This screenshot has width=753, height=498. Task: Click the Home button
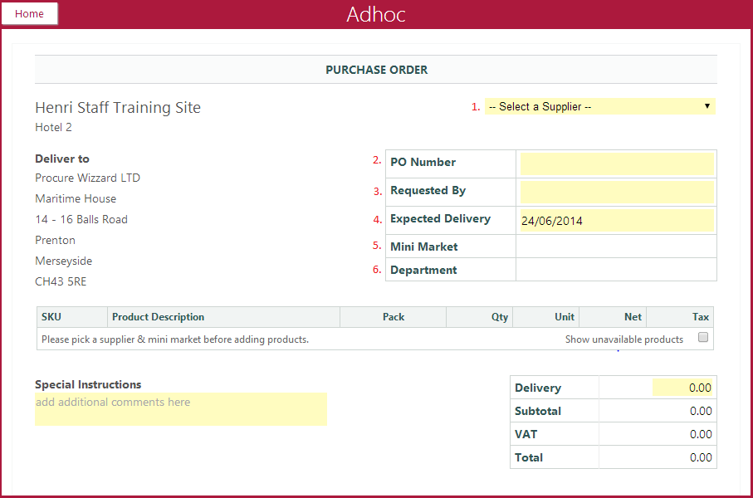click(x=29, y=13)
